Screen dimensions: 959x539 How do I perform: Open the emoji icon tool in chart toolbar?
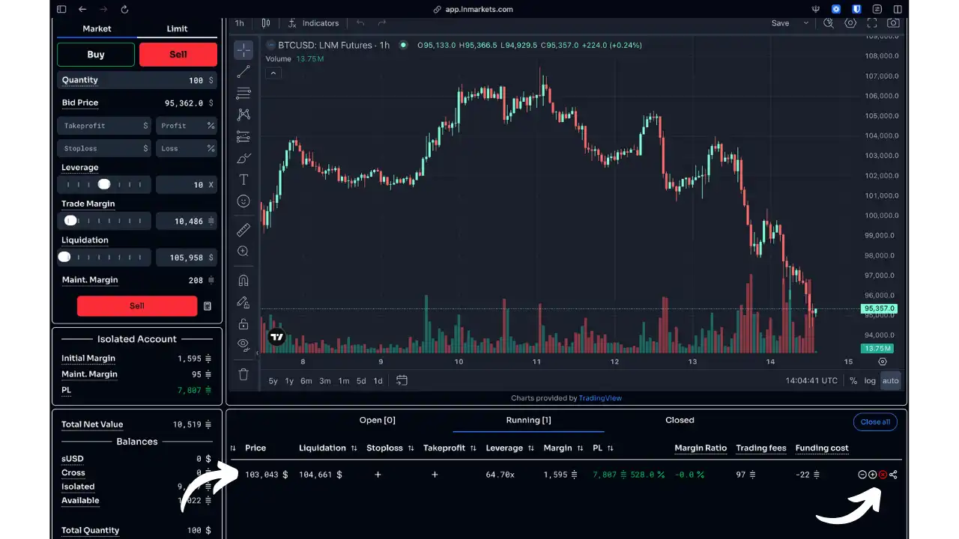243,201
